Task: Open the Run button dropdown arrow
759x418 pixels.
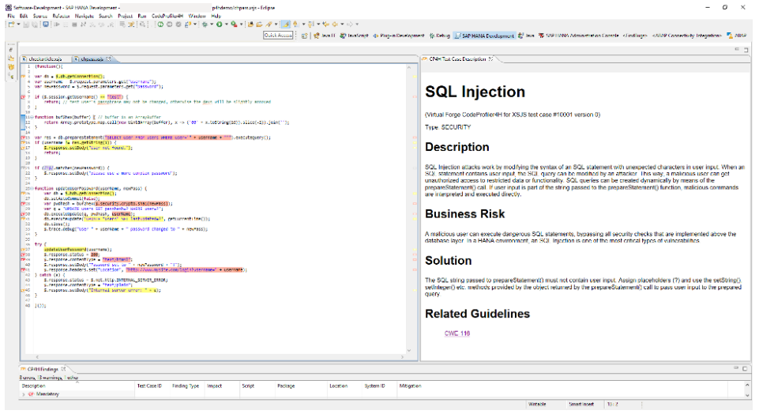Action: [227, 24]
